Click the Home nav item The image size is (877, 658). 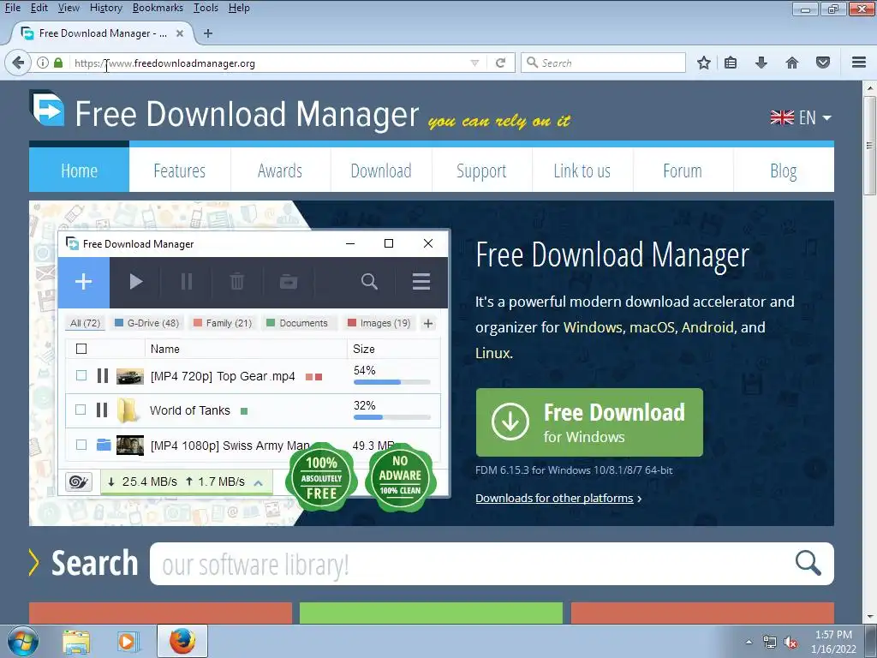point(79,170)
